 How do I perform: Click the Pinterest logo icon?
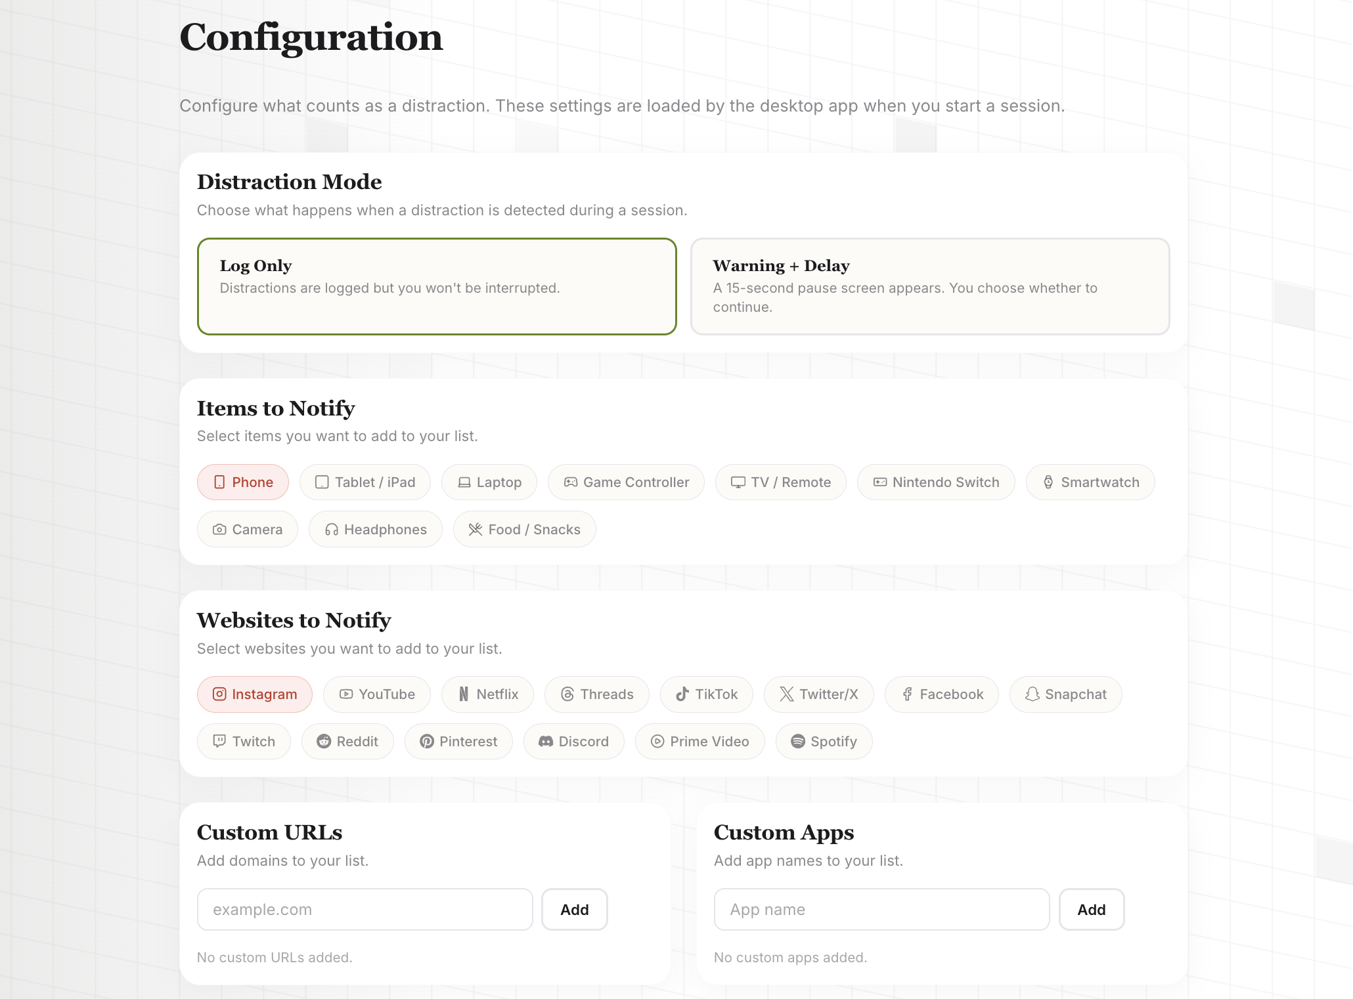[427, 742]
